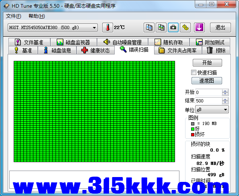Image resolution: width=239 pixels, height=196 pixels.
Task: Decrease the 结束 value with down arrow
Action: point(225,102)
